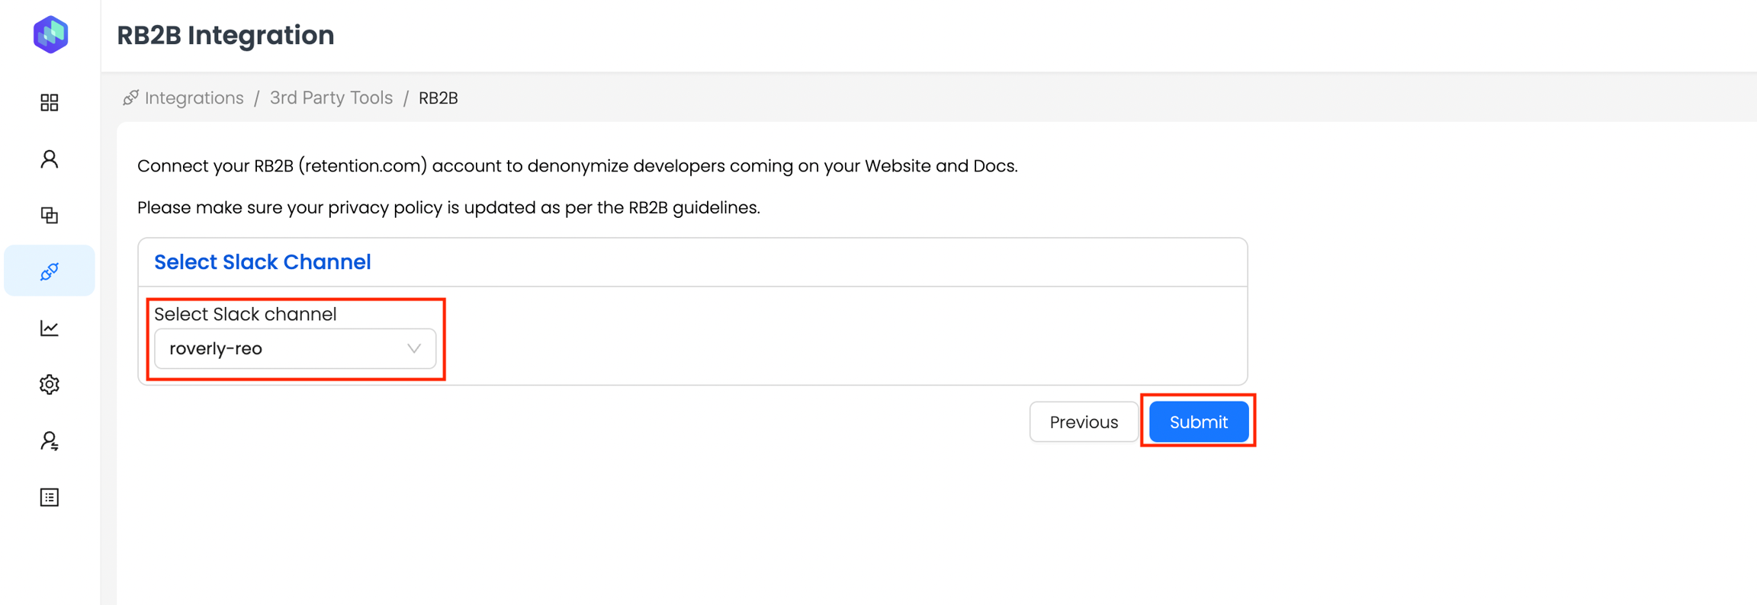
Task: Select the highlighted integrations plug sidebar icon
Action: click(50, 271)
